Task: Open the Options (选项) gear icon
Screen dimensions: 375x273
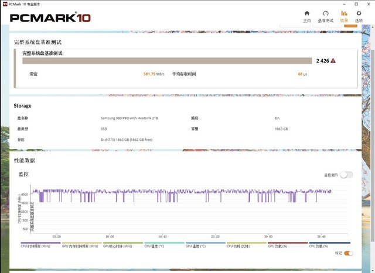Action: pyautogui.click(x=359, y=13)
